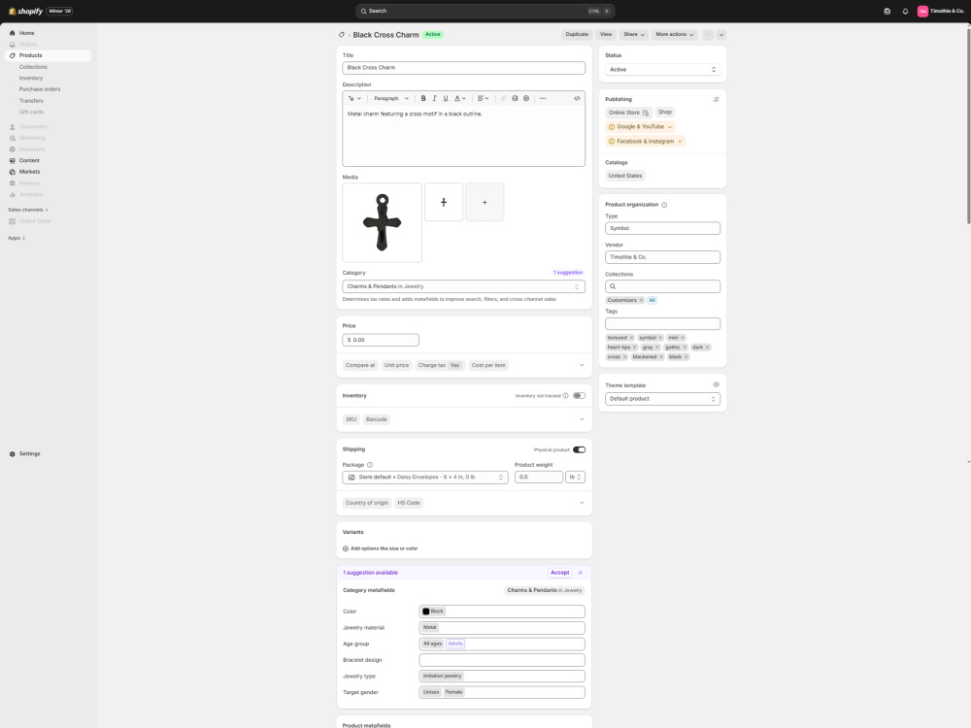Open the Timothie & Co. account menu
Image resolution: width=971 pixels, height=728 pixels.
[940, 11]
